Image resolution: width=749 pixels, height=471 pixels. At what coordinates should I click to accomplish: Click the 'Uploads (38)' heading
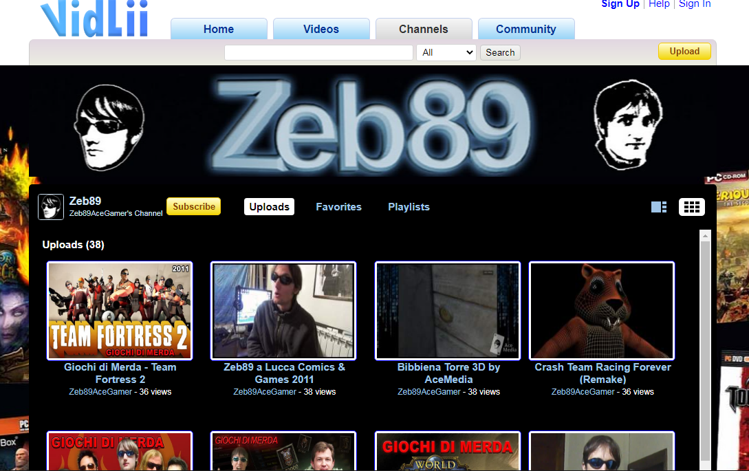coord(73,245)
